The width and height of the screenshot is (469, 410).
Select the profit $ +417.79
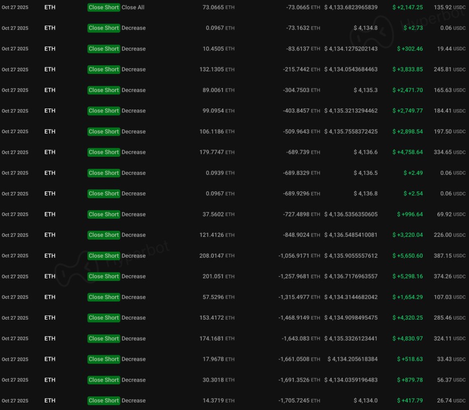(410, 401)
